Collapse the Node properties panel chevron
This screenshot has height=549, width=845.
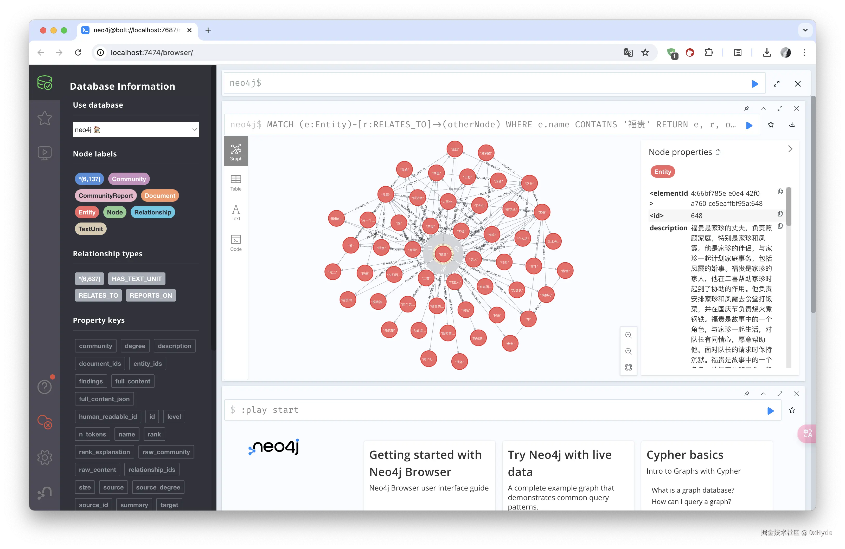(790, 149)
